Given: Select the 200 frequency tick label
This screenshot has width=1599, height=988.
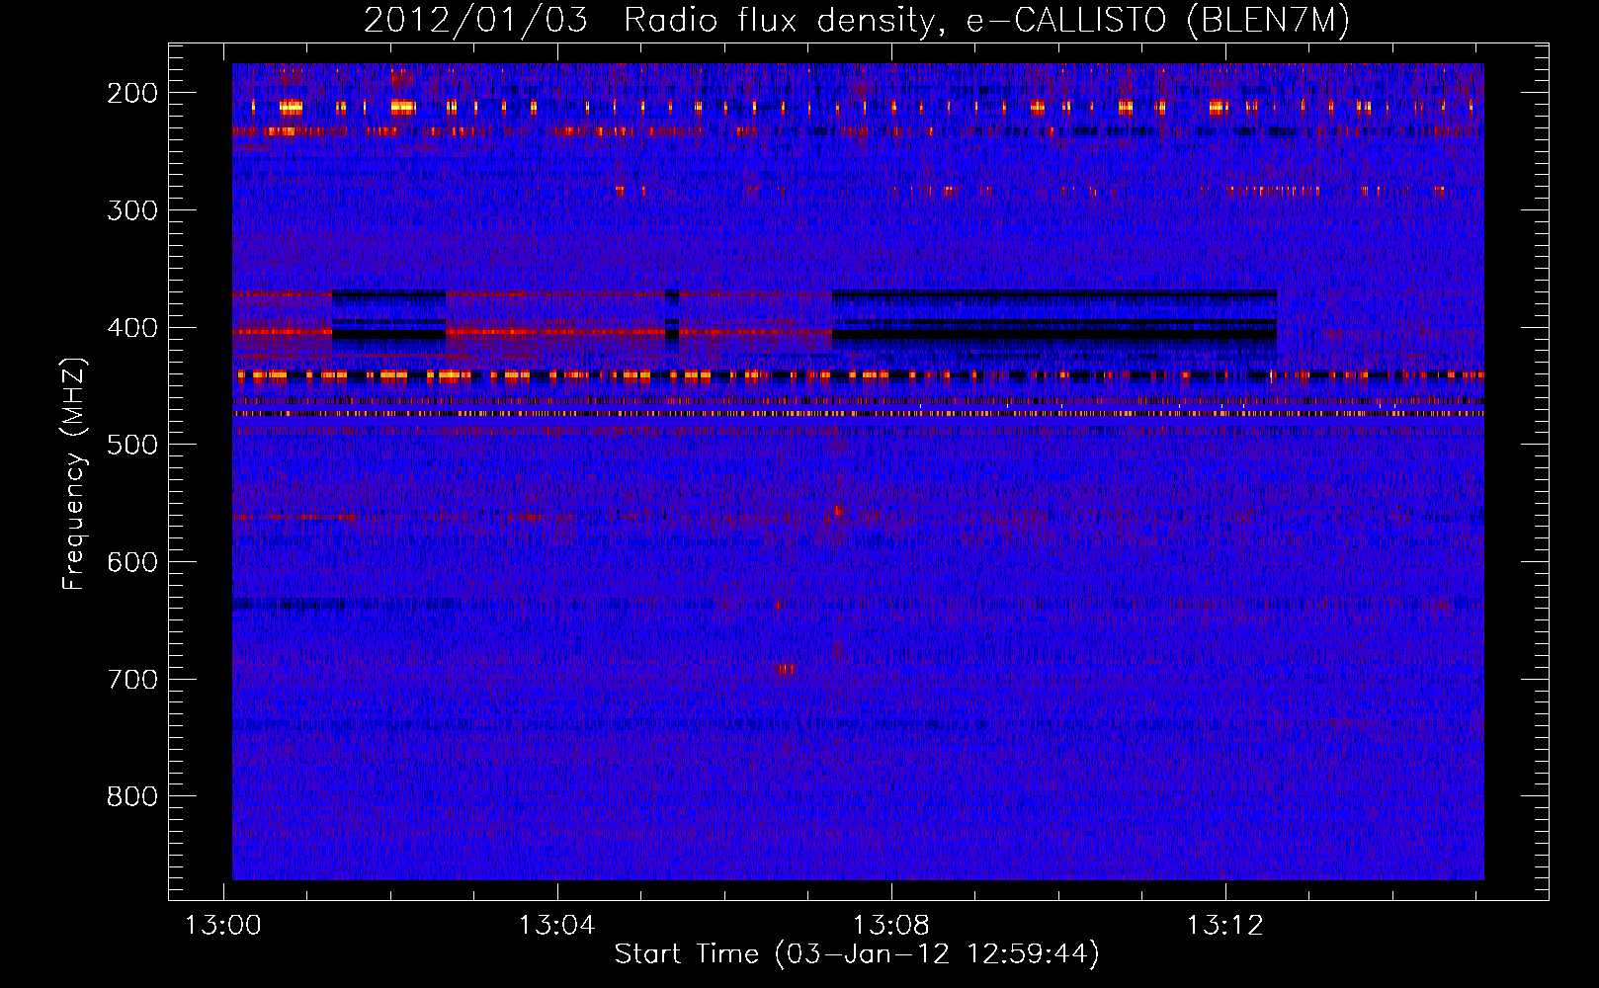Looking at the screenshot, I should tap(132, 93).
